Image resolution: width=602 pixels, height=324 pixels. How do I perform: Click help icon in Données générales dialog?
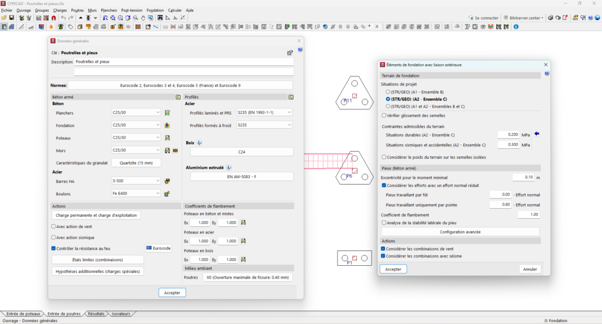tap(300, 49)
